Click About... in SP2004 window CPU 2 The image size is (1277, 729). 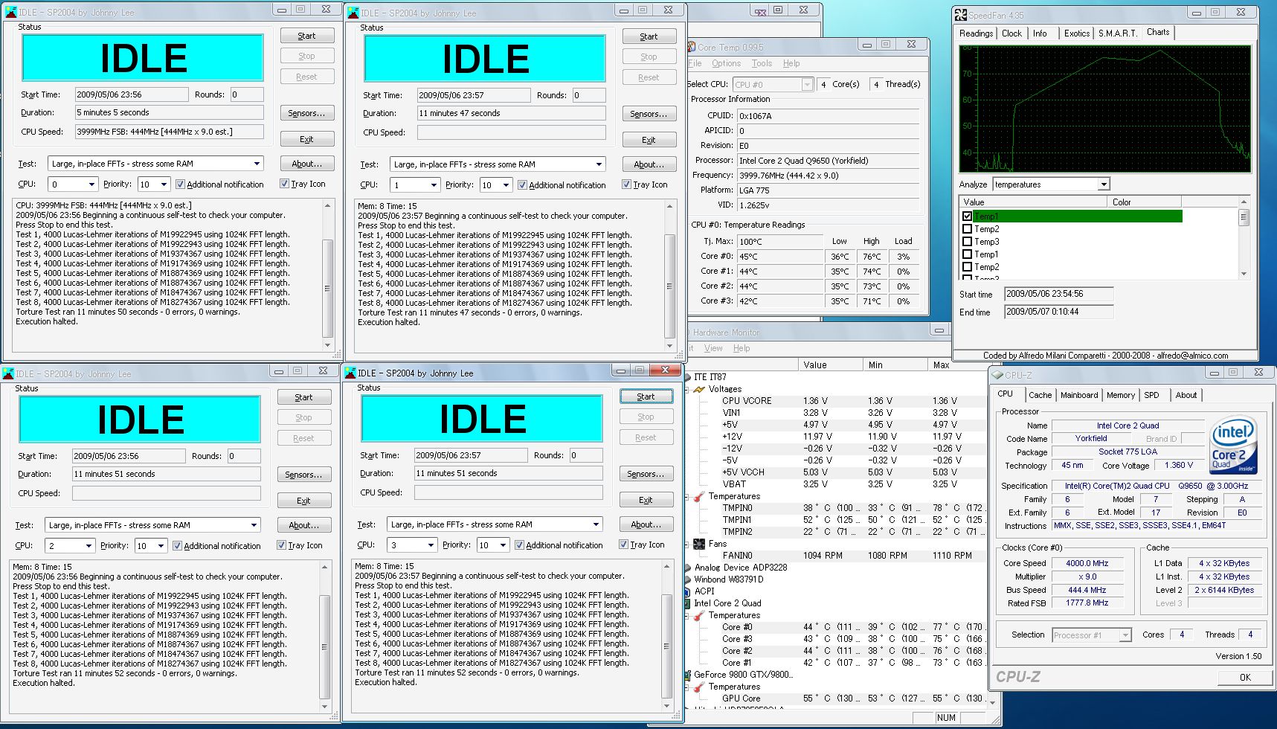(303, 525)
